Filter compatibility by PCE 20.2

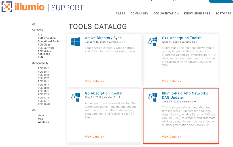[x=43, y=68]
